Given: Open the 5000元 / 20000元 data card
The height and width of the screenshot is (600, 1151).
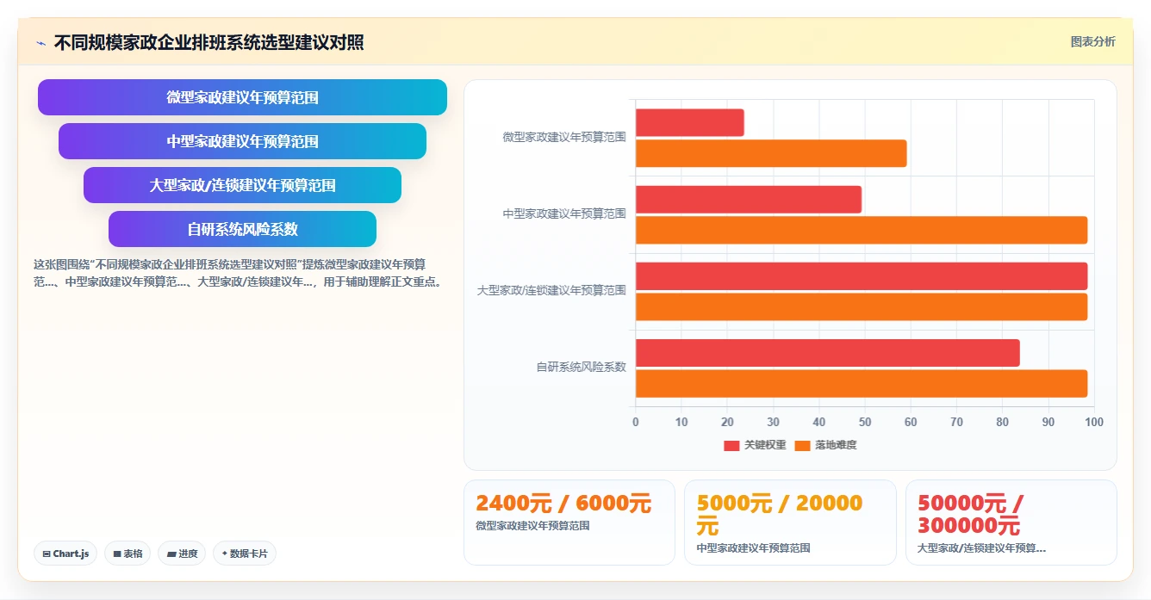Looking at the screenshot, I should point(790,523).
